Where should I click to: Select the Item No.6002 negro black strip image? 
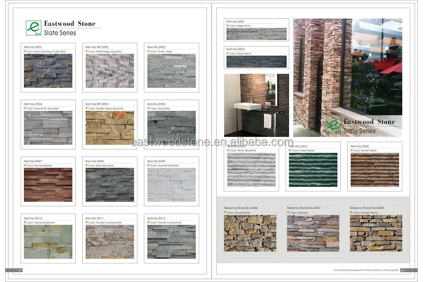point(257,62)
